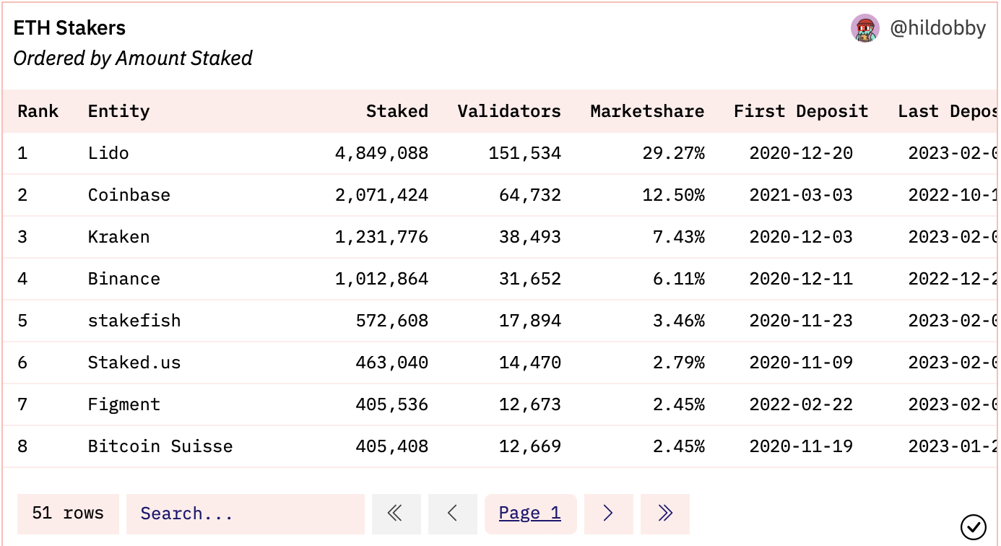Click the staked value 572,608
Image resolution: width=1001 pixels, height=546 pixels.
[x=392, y=321]
